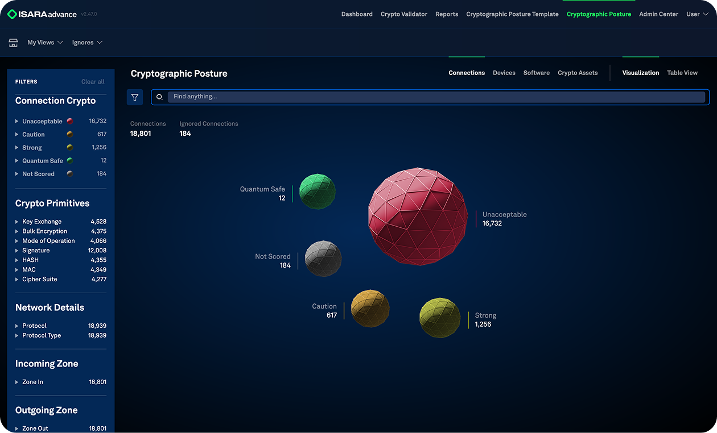Open the Admin Center link
This screenshot has width=717, height=433.
click(658, 14)
